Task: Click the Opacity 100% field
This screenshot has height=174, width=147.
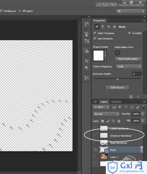Action: coord(136,114)
